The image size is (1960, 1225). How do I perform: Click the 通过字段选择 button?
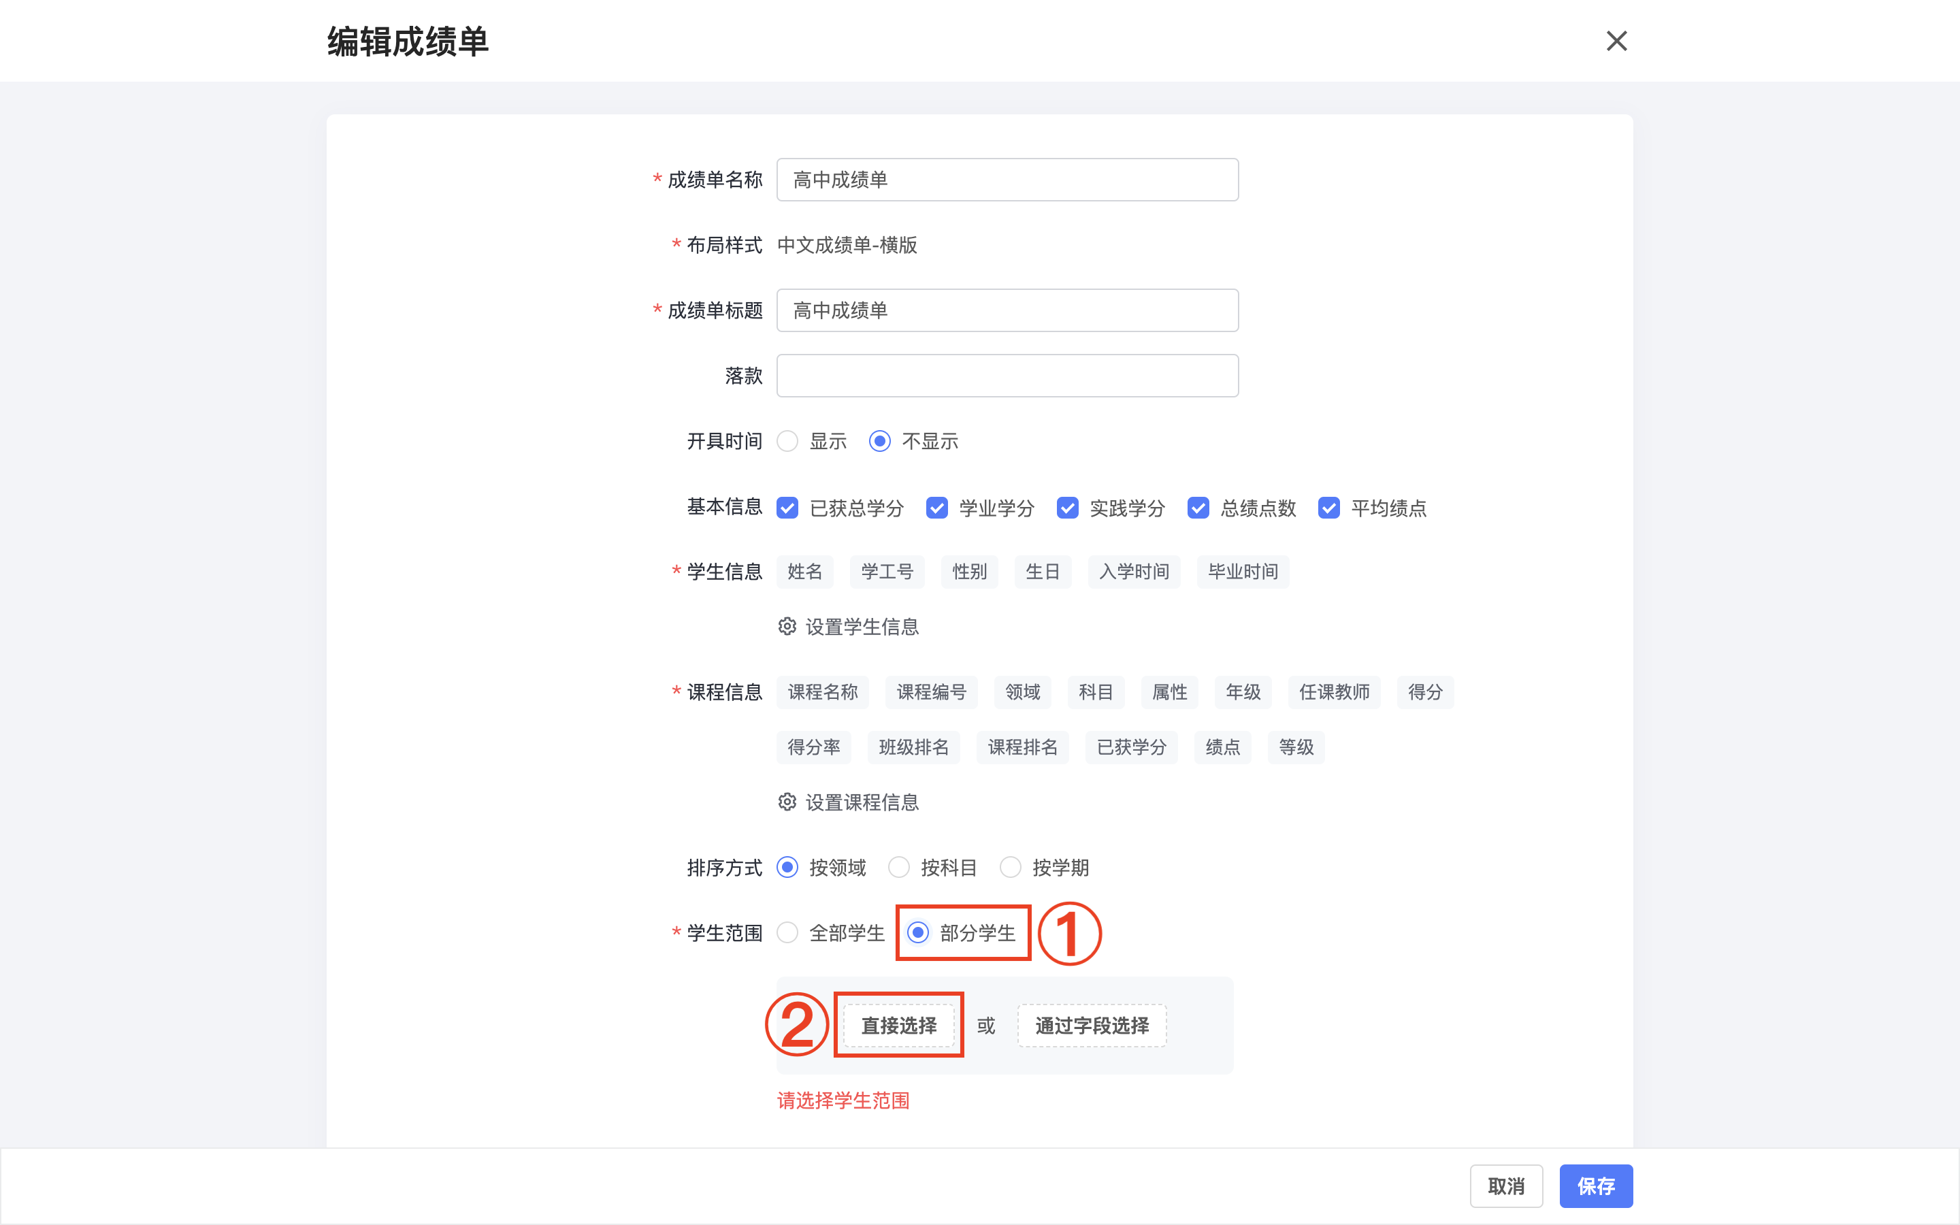point(1092,1026)
